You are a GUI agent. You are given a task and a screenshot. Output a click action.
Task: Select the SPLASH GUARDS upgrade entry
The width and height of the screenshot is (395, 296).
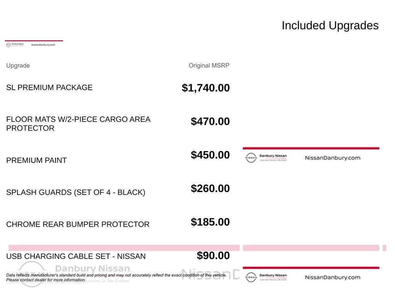76,192
